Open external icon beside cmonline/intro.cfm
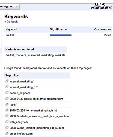Viewport: 113px width, 137px height. (7, 133)
